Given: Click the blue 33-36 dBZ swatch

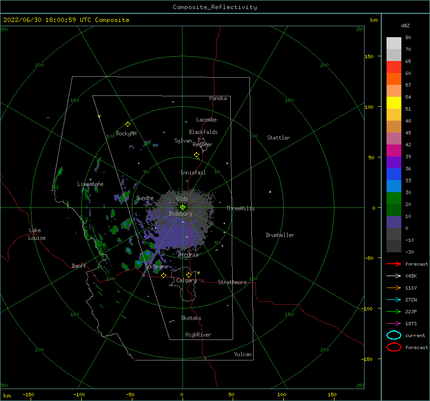Looking at the screenshot, I should click(394, 175).
